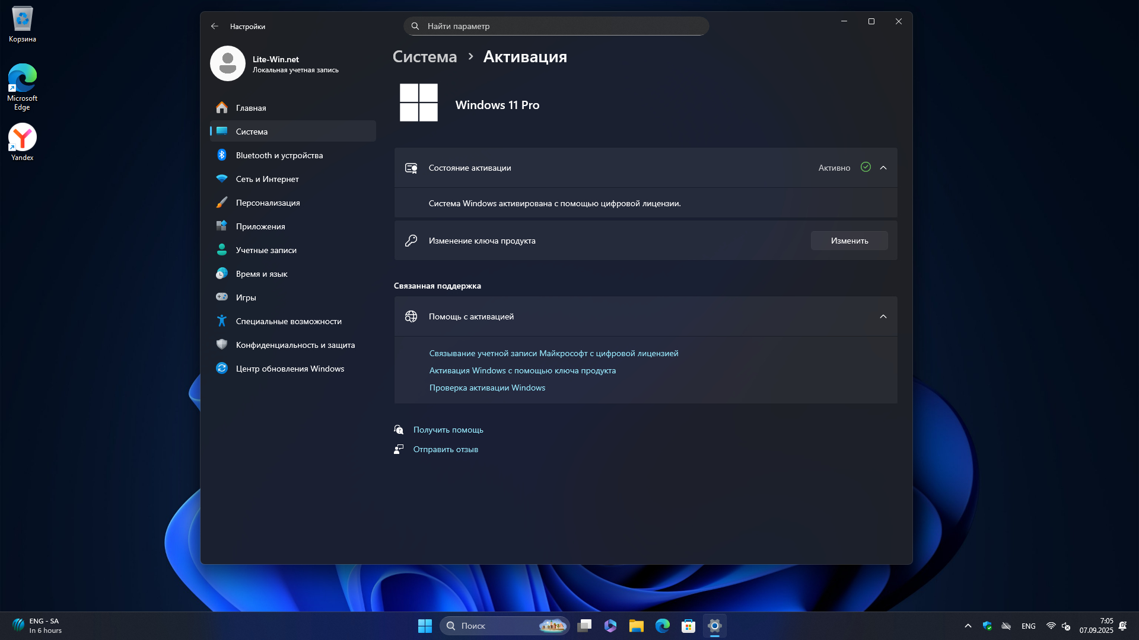1139x640 pixels.
Task: Show hidden system tray icons
Action: 968,626
